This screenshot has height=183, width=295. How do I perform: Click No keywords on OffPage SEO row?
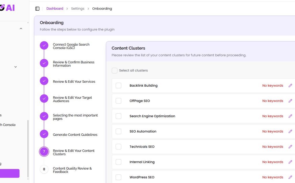pos(273,101)
